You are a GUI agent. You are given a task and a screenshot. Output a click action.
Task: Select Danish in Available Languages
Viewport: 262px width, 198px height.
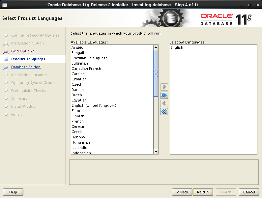pyautogui.click(x=112, y=90)
